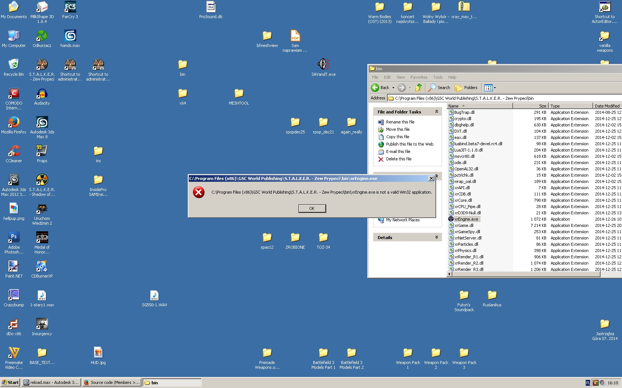Select the hands.max file icon

click(x=70, y=38)
